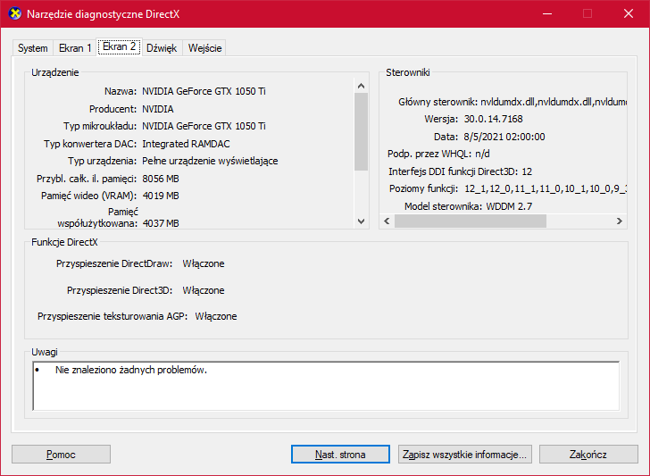Screen dimensions: 650x476
Task: Go to the Dźwięk tab
Action: (162, 48)
